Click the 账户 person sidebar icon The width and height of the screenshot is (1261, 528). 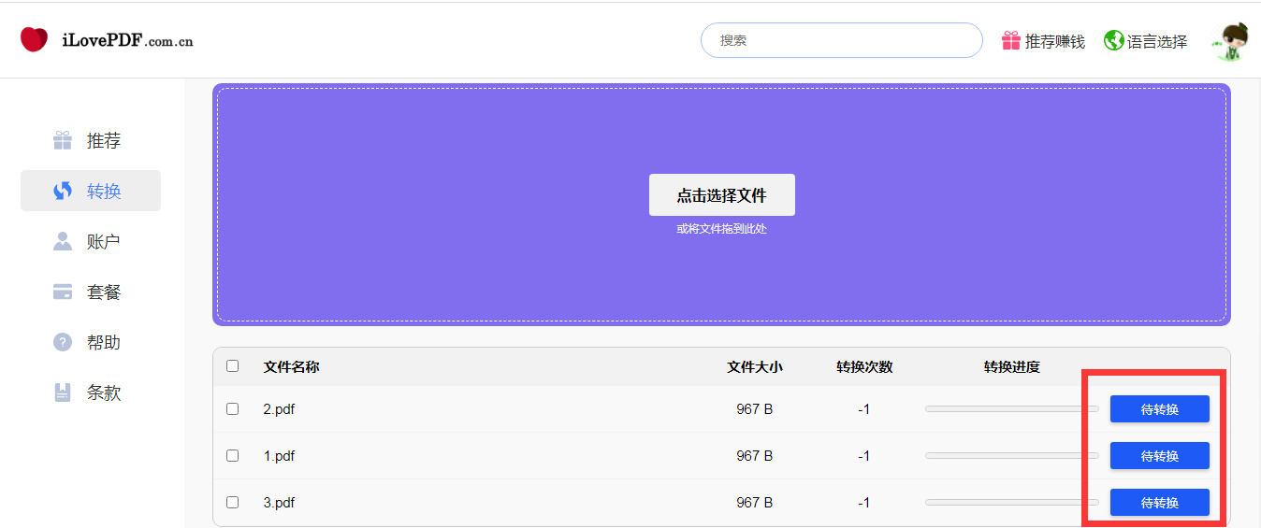(63, 242)
